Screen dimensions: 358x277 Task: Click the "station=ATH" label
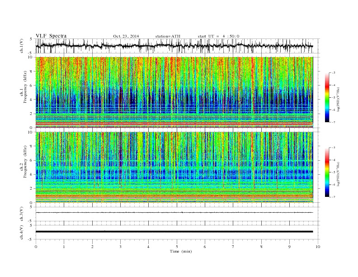tap(168, 36)
